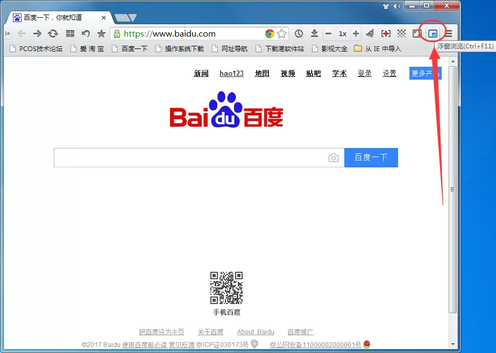Screen dimensions: 496x353
Task: Toggle the sidebar expand arrow
Action: [8, 33]
